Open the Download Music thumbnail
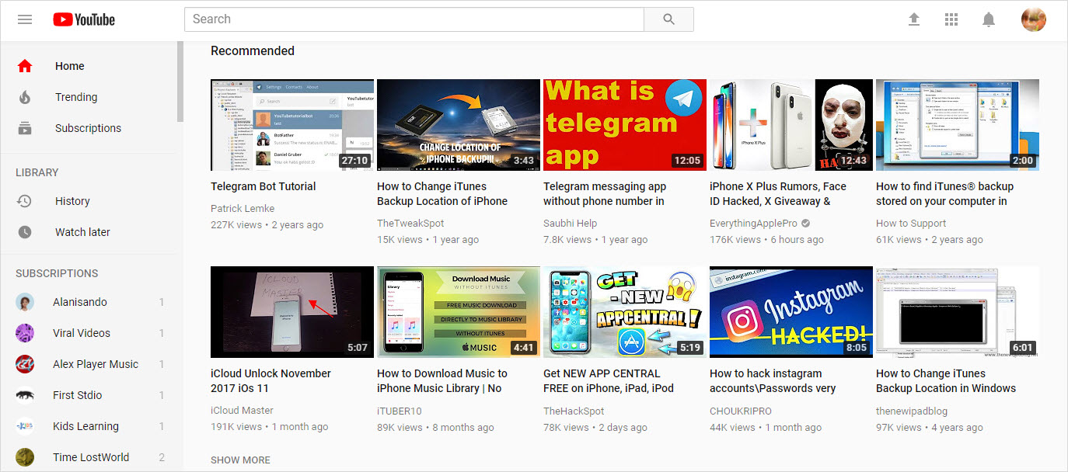 [459, 312]
